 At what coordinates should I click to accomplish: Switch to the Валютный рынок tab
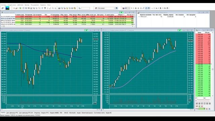87,113
